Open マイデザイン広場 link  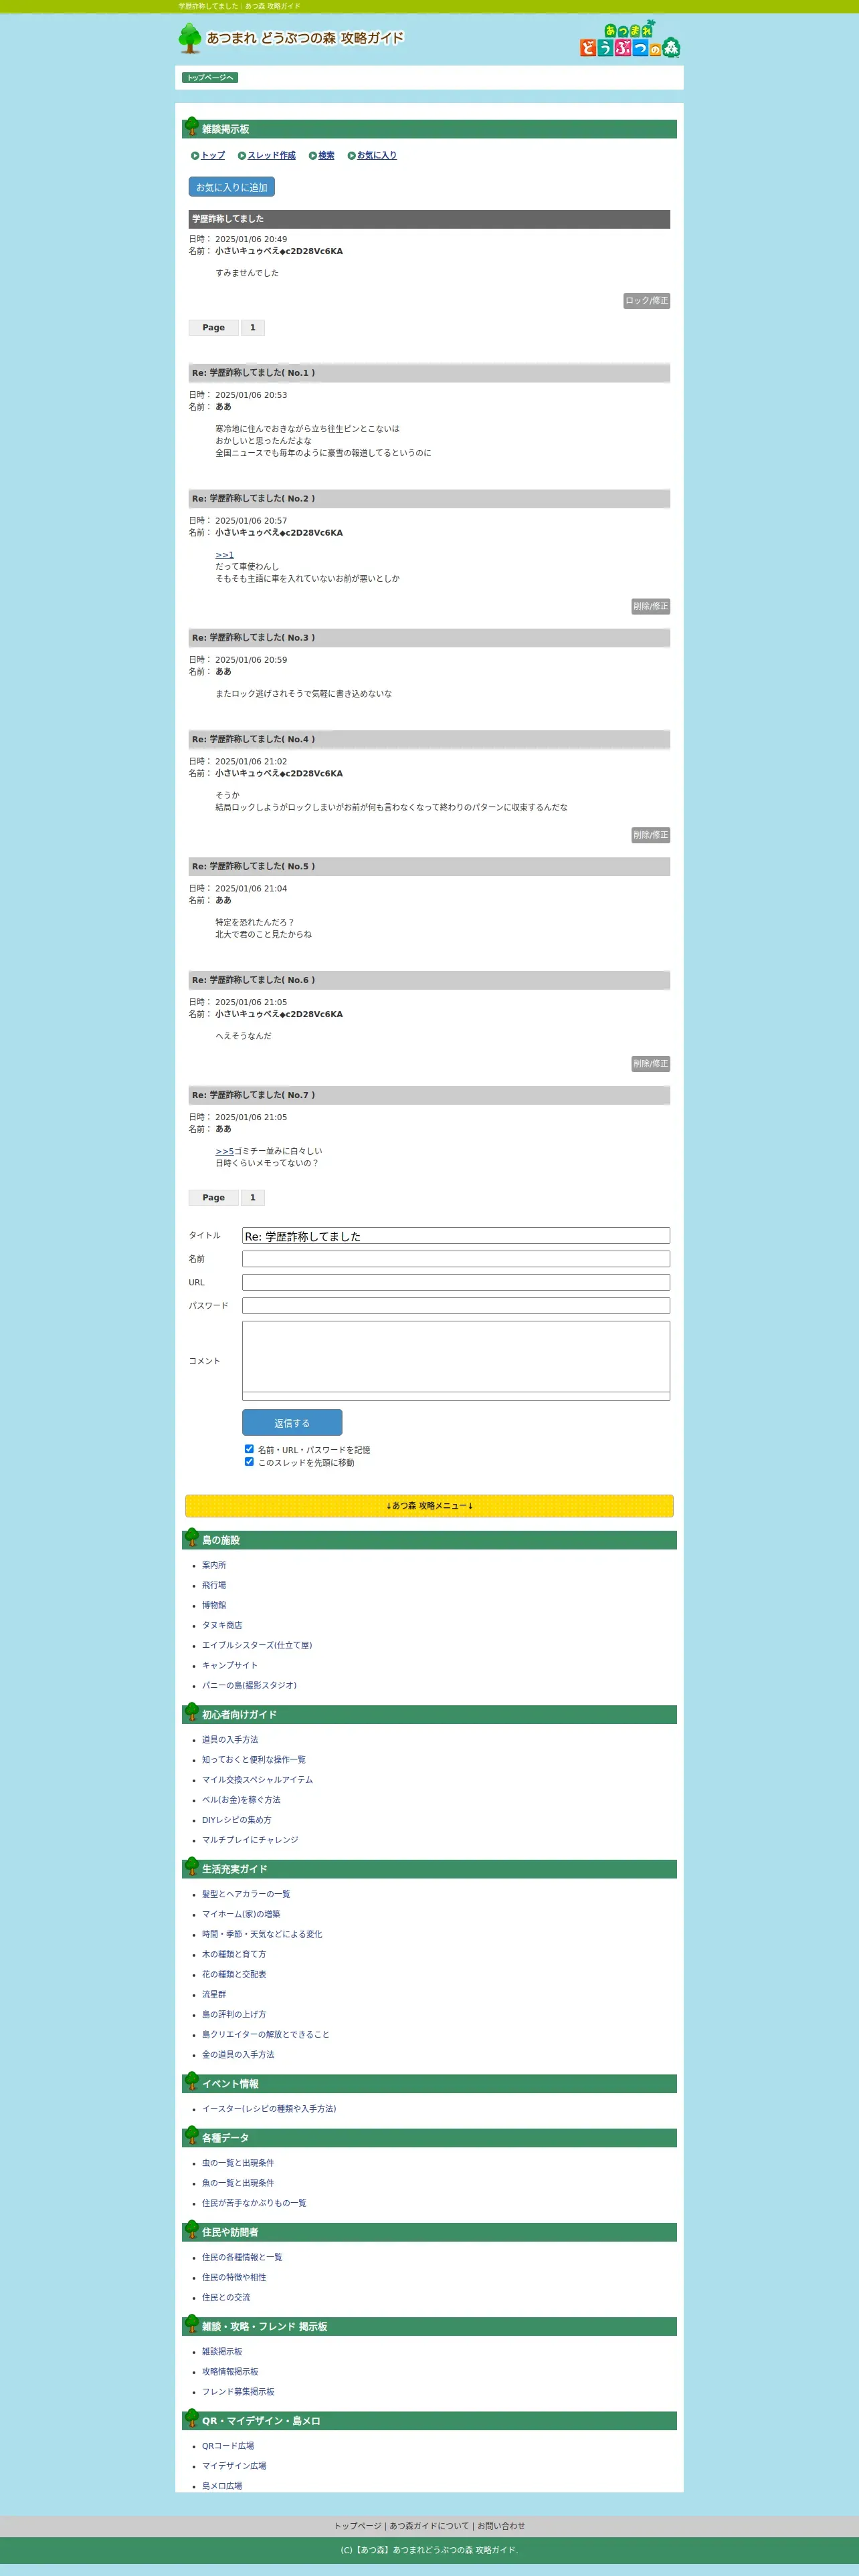pos(234,2466)
